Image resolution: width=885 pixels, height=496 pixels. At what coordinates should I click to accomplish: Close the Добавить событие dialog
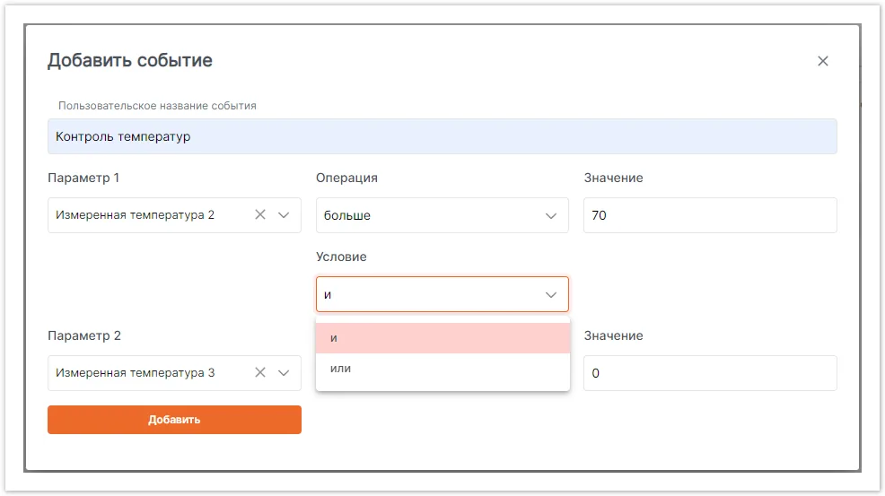(822, 61)
